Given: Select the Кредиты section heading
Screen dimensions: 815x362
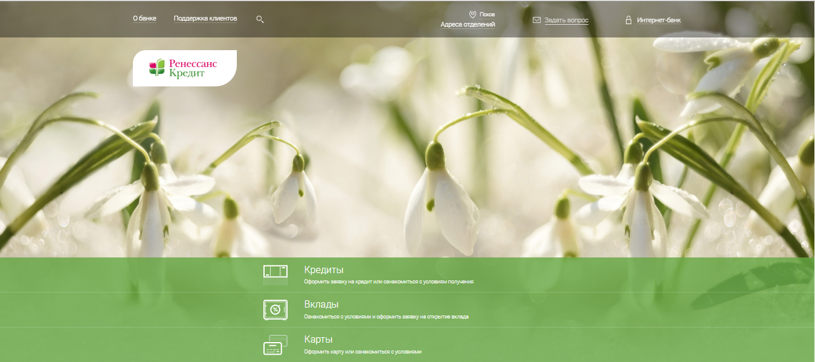Looking at the screenshot, I should [324, 270].
